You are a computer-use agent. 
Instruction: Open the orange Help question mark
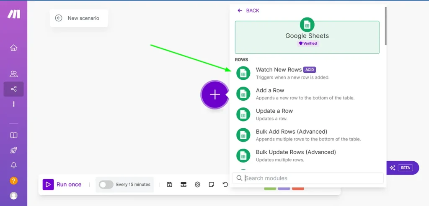point(14,181)
